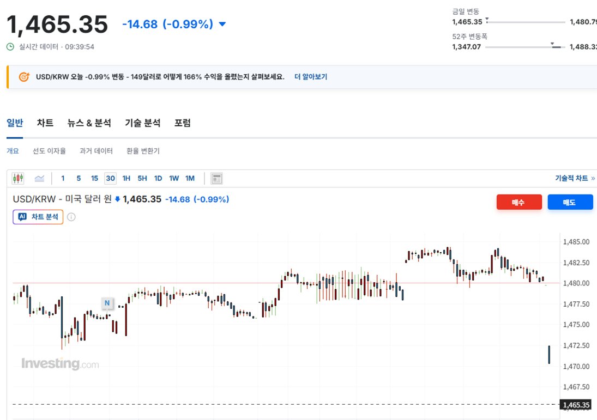
Task: Click the blue 매도 button
Action: (570, 203)
